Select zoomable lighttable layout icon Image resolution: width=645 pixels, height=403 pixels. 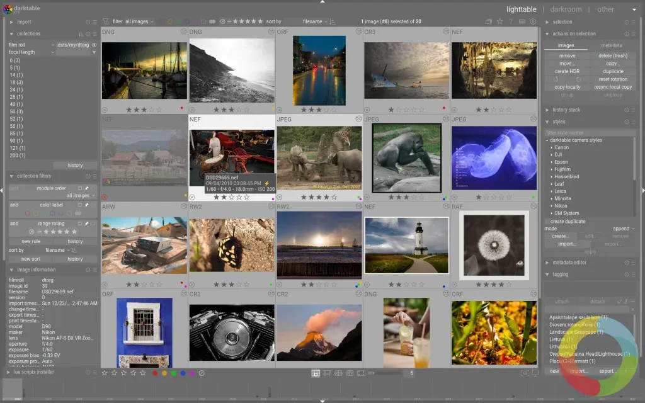[327, 373]
